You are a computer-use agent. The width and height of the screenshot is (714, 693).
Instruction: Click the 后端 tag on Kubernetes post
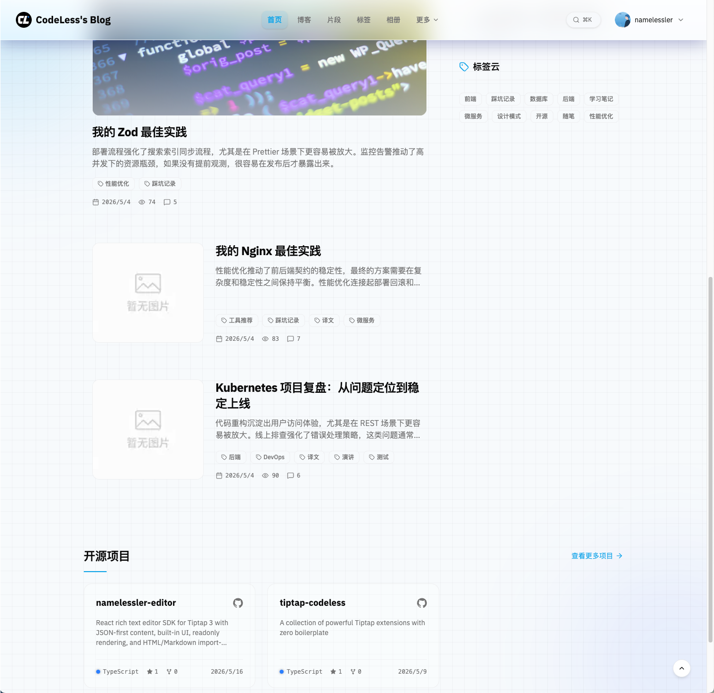click(231, 457)
